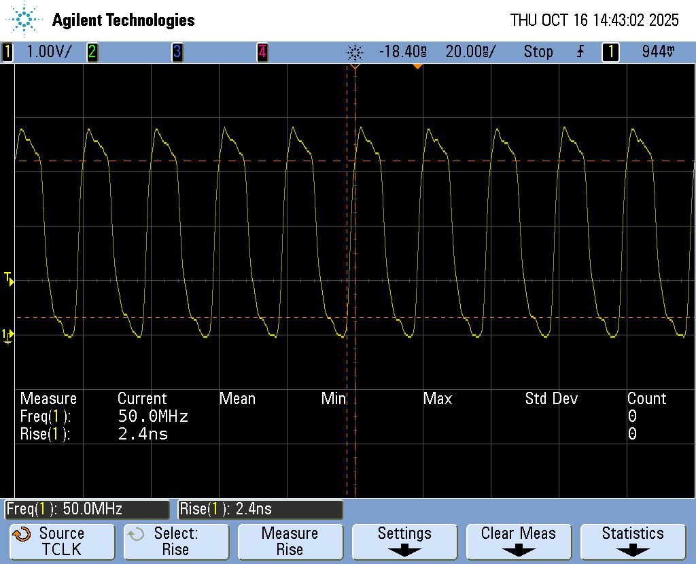Image resolution: width=696 pixels, height=564 pixels.
Task: Click the starburst icon beside the delay value
Action: click(x=355, y=52)
